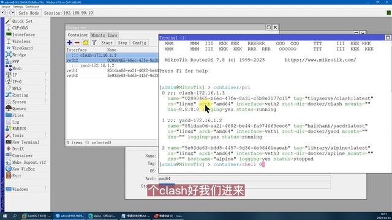Open the Dot1X menu item
The image size is (392, 220).
click(x=18, y=149)
